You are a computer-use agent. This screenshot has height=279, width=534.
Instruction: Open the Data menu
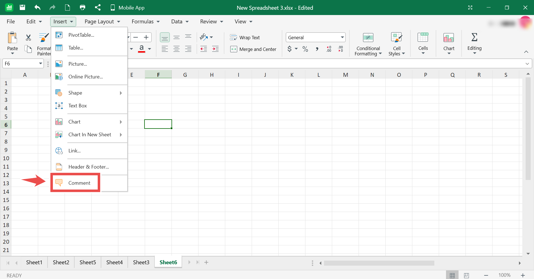coord(180,21)
